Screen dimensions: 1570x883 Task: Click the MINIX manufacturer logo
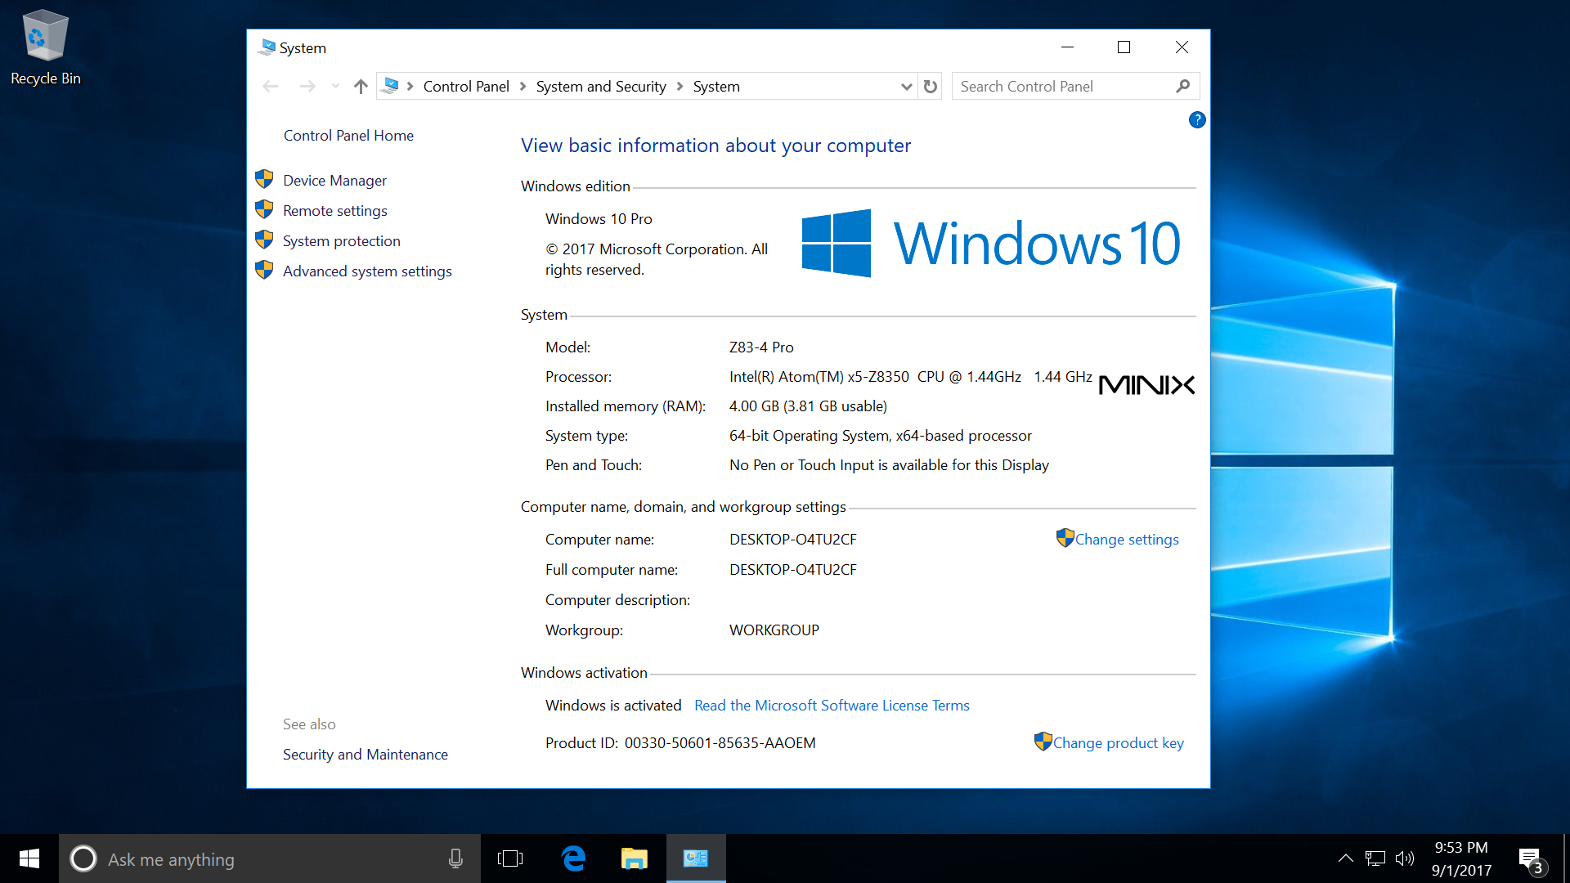click(1146, 384)
